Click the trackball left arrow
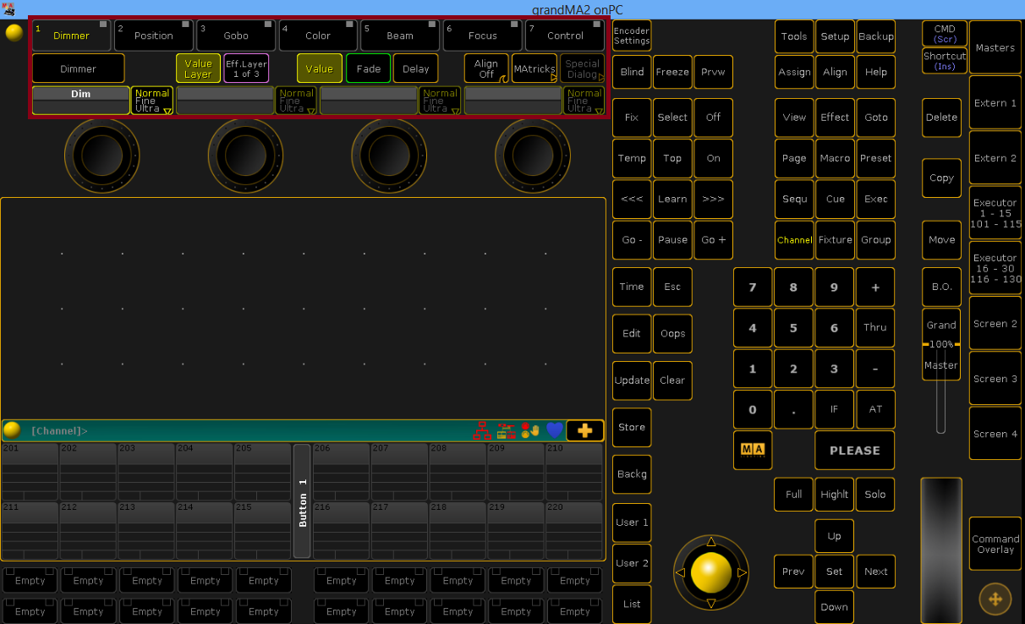This screenshot has height=624, width=1025. pyautogui.click(x=680, y=572)
